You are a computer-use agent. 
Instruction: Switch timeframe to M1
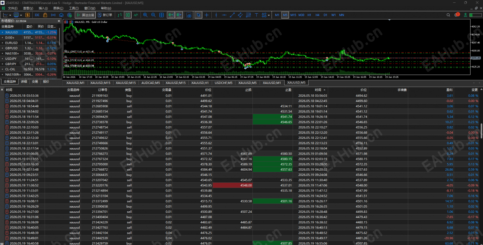[277, 15]
